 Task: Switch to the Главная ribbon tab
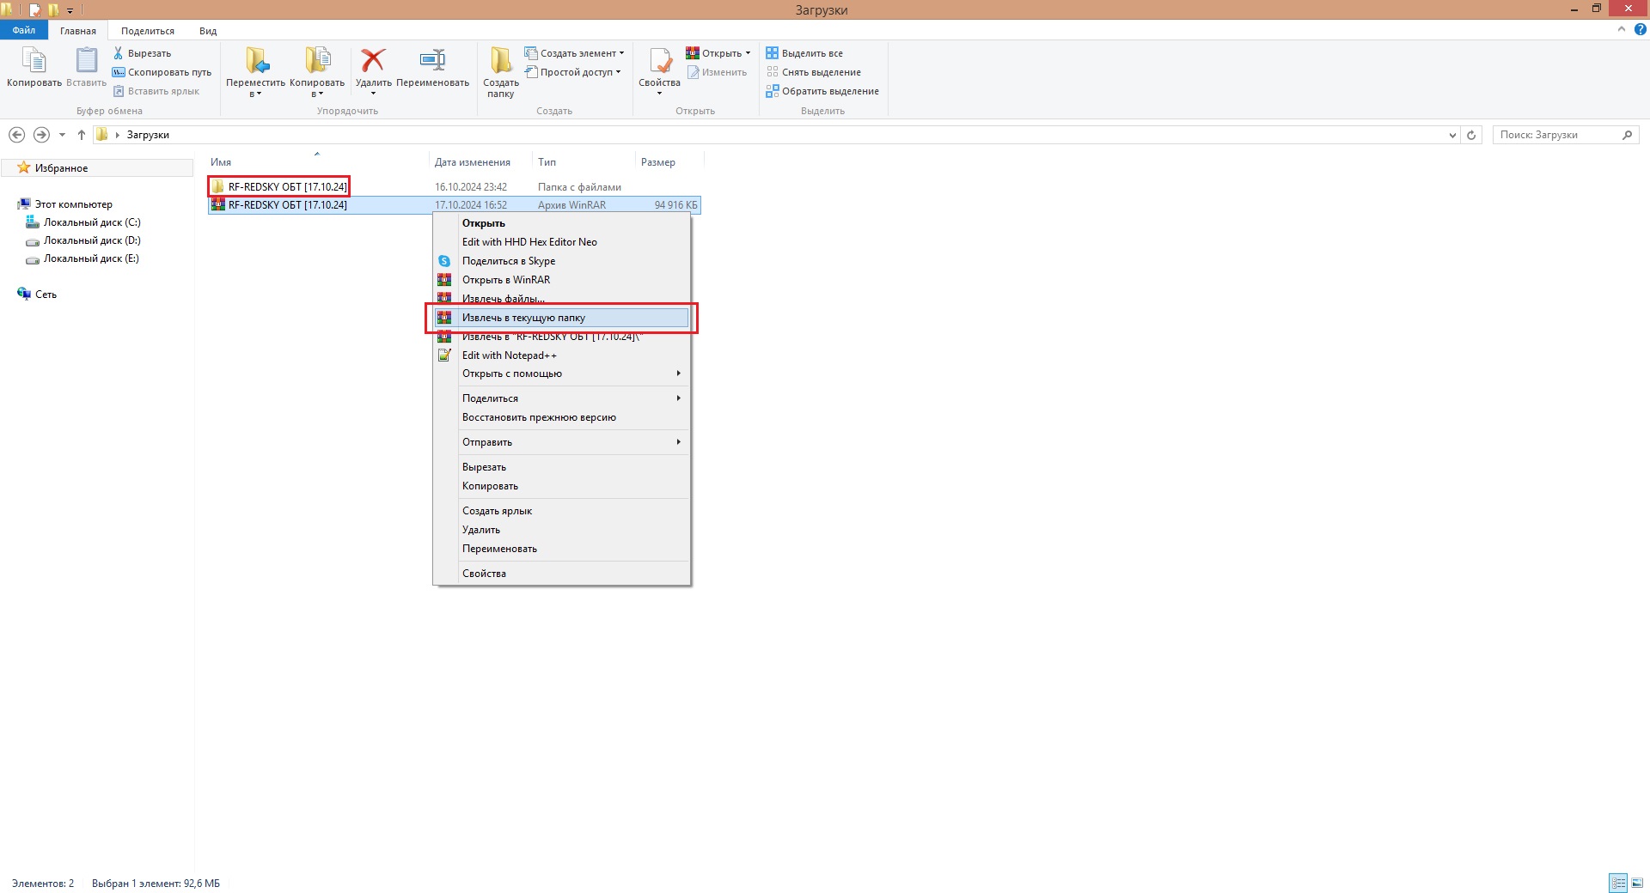(78, 31)
